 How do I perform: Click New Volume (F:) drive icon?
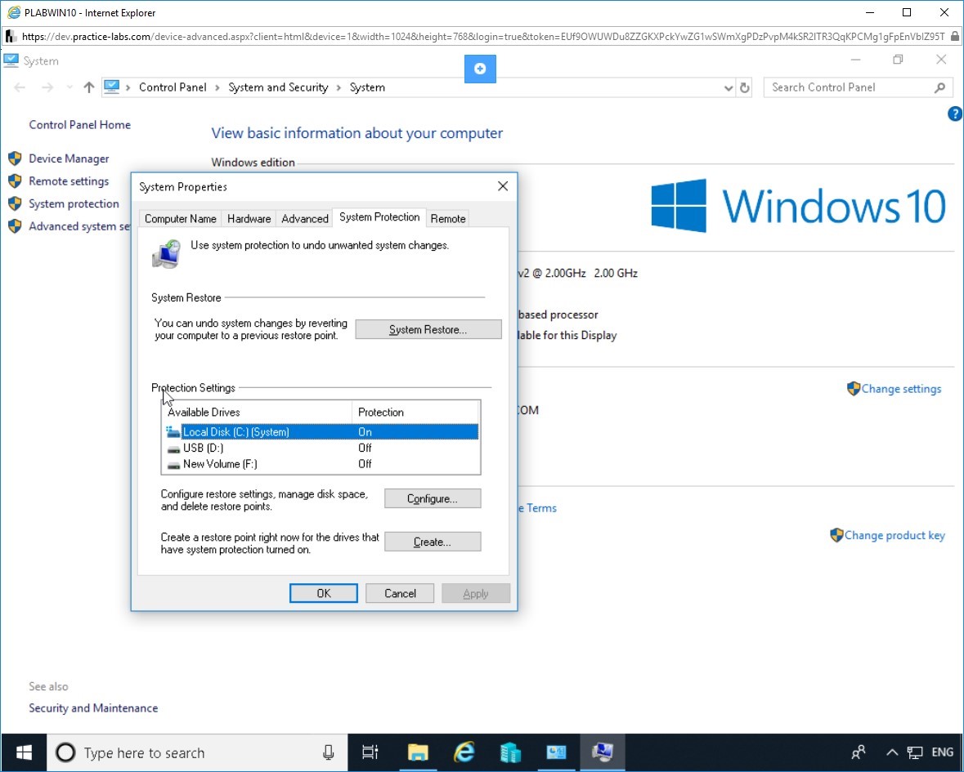coord(173,464)
